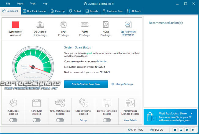The width and height of the screenshot is (199, 134).
Task: Maximize the BoostSpeed window
Action: click(186, 4)
